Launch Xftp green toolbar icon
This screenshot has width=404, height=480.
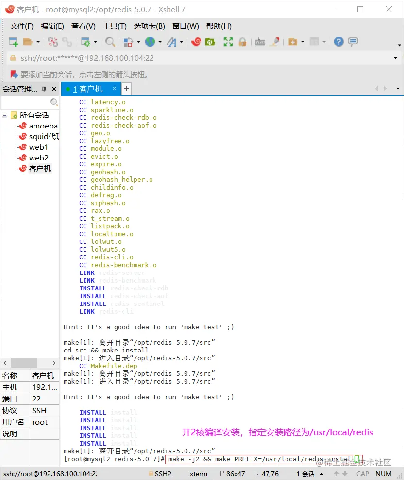pyautogui.click(x=210, y=42)
